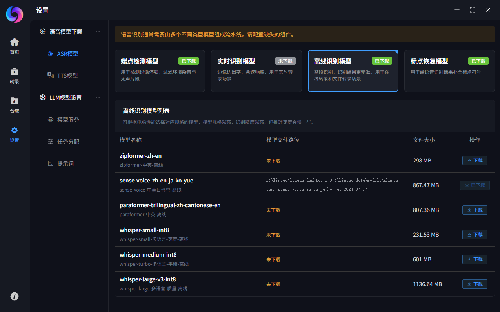Click the 未下载 badge on 实时识别模型
The width and height of the screenshot is (500, 312).
[285, 61]
